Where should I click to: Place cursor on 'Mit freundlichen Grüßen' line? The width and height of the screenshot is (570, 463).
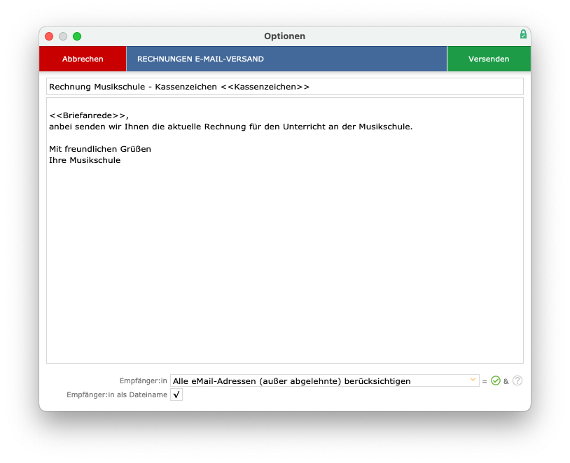99,149
